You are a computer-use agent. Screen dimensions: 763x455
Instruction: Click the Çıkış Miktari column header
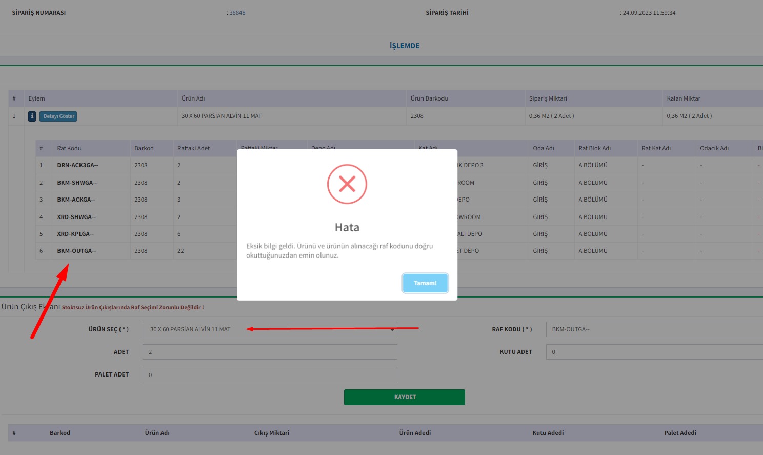coord(272,433)
